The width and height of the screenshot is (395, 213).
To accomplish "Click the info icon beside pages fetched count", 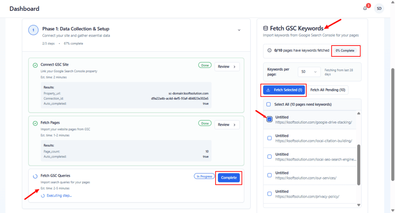I will click(x=269, y=51).
